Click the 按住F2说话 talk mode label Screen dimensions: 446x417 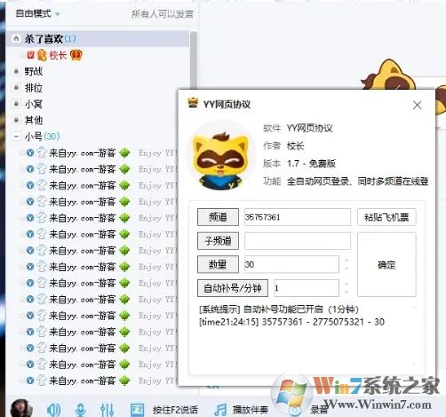click(x=175, y=410)
